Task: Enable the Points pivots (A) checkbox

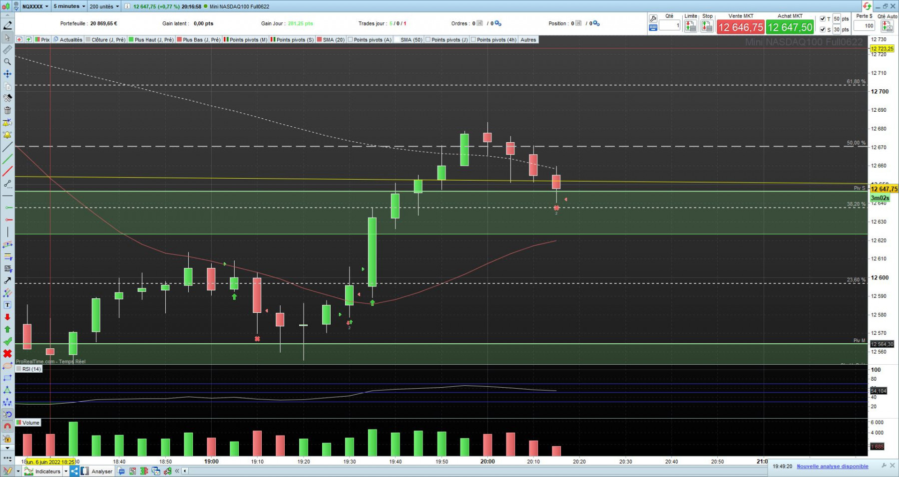Action: pos(351,40)
